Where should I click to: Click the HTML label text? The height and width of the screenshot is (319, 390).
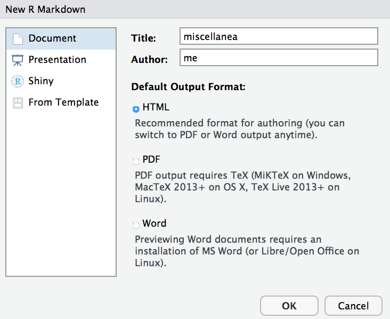coord(156,108)
